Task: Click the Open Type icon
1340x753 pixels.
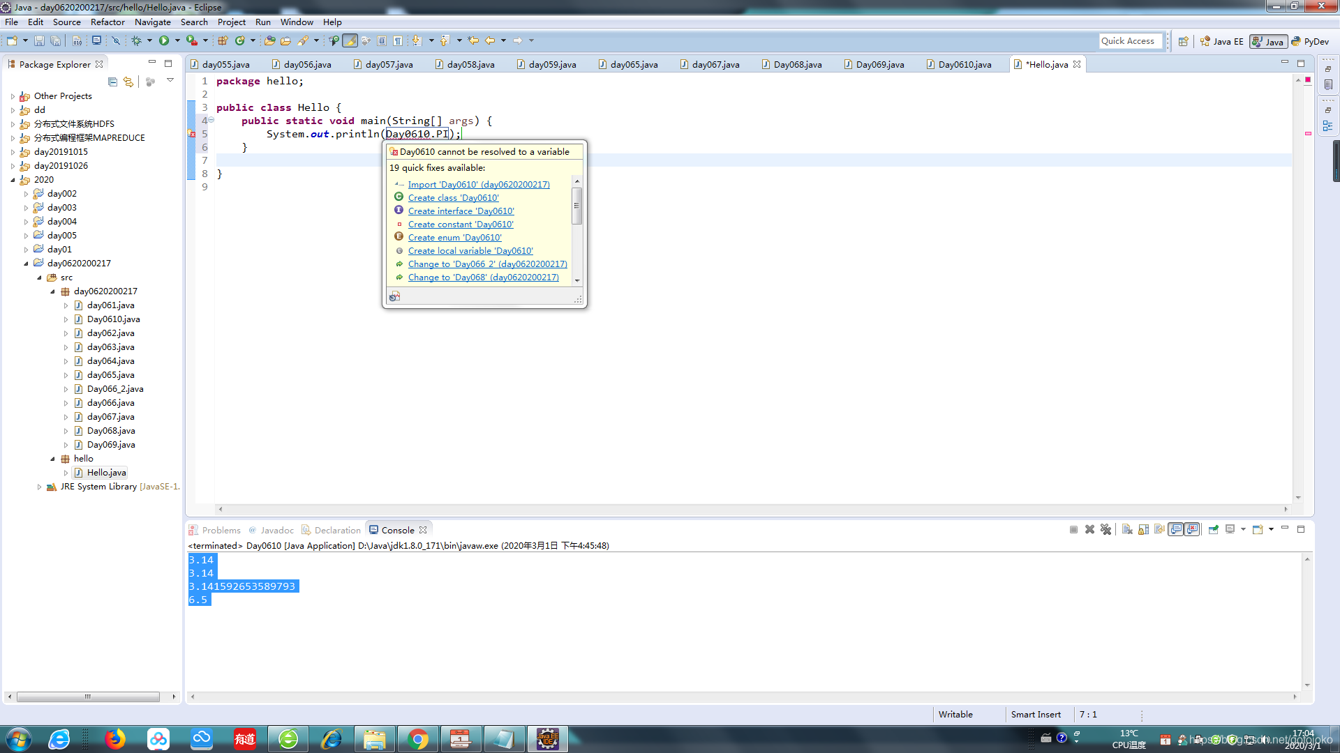Action: (269, 41)
